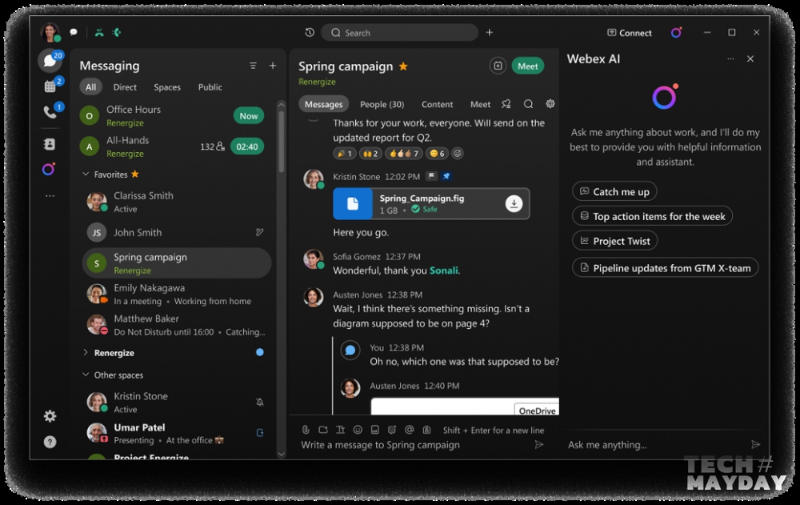Image resolution: width=800 pixels, height=505 pixels.
Task: Click the profile avatar at top left
Action: point(50,32)
